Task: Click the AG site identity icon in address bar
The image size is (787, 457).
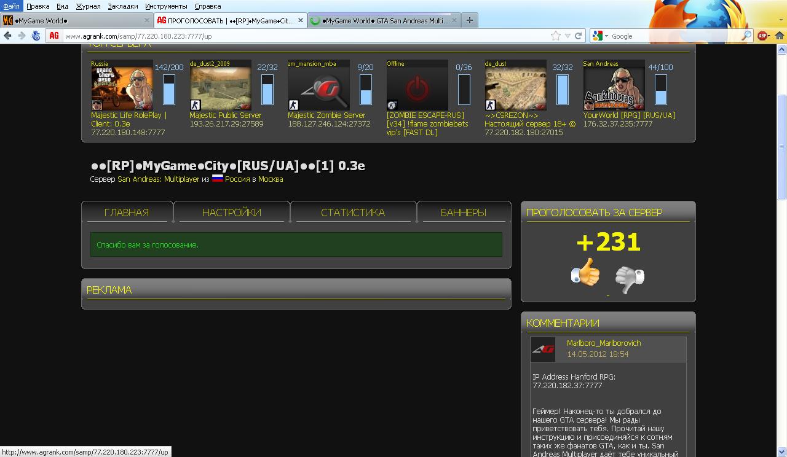Action: [x=54, y=36]
